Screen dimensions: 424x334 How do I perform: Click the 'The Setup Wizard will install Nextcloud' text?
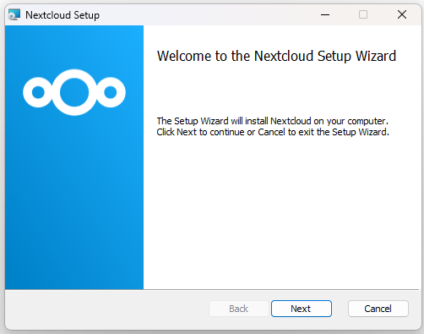pos(273,121)
